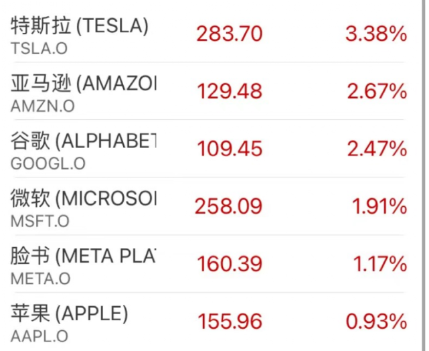This screenshot has height=351, width=429.
Task: Click the TSLA.O ticker symbol
Action: coord(39,48)
